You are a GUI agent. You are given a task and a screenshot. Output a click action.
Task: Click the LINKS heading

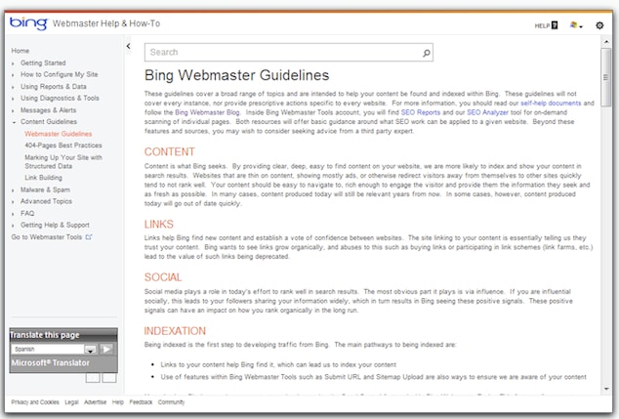(x=159, y=225)
